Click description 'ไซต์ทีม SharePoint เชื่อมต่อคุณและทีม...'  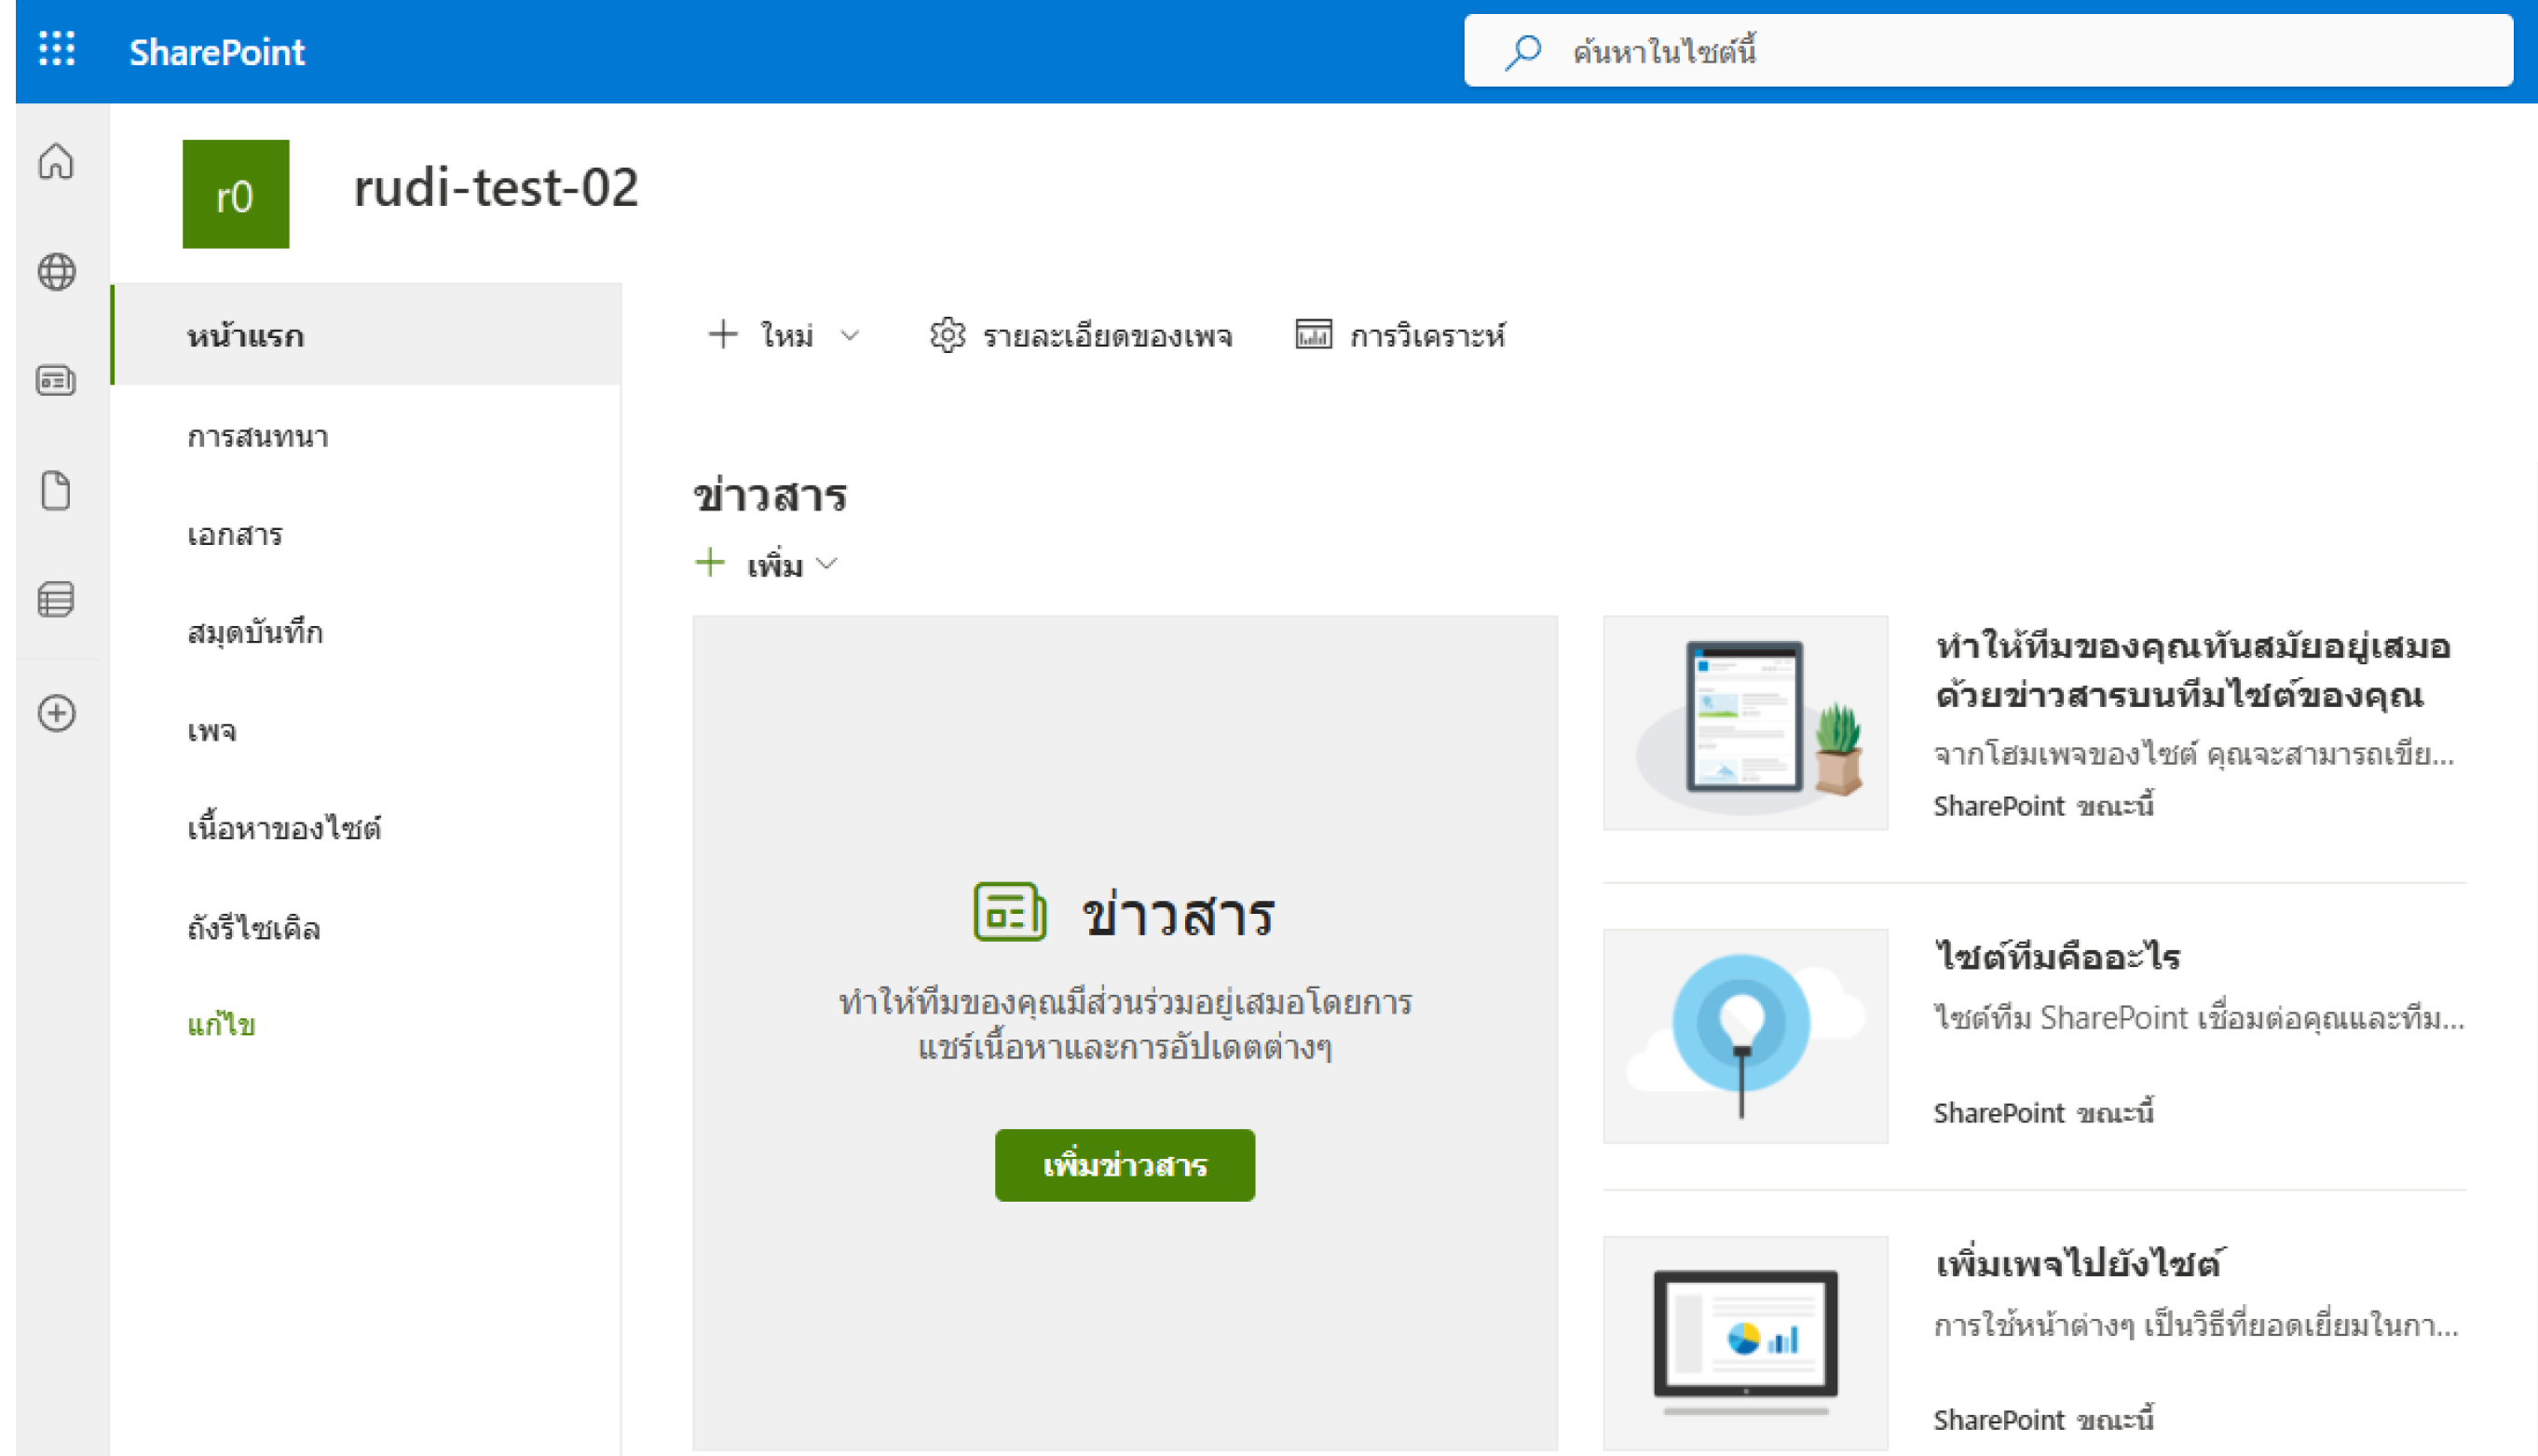[x=2199, y=1018]
